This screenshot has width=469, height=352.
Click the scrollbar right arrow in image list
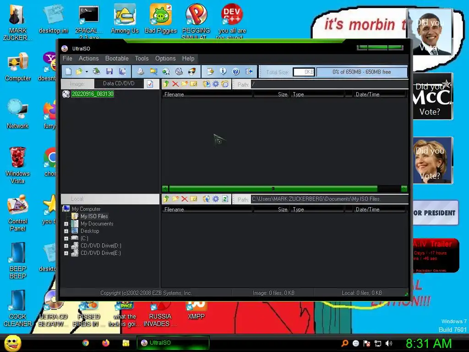click(404, 188)
